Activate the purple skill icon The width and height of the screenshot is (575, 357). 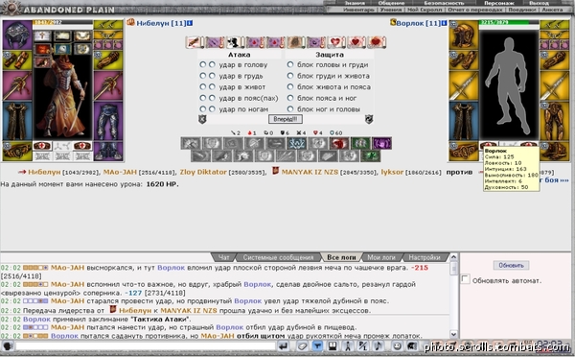coord(381,143)
